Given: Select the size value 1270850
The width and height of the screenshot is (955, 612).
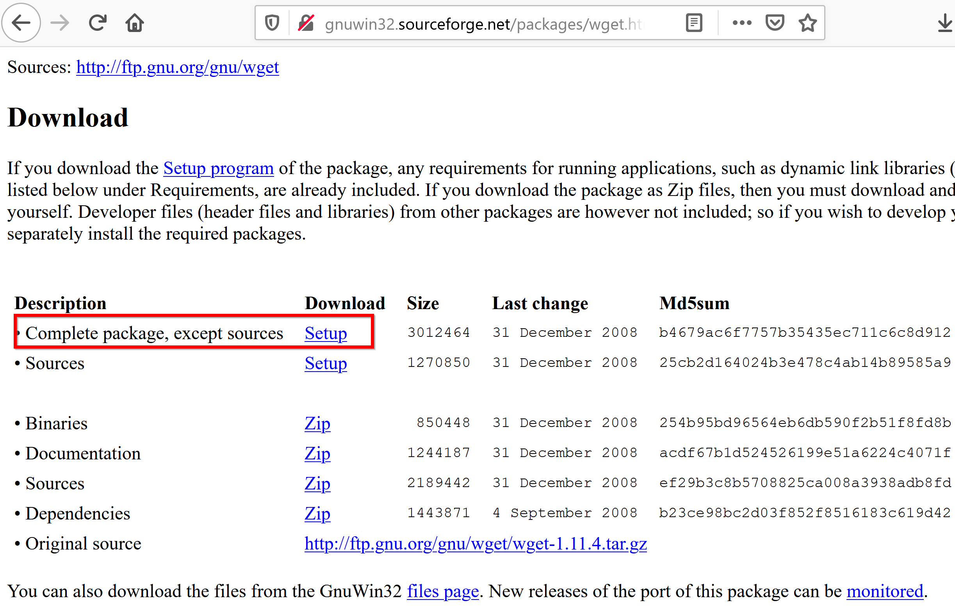Looking at the screenshot, I should (439, 363).
